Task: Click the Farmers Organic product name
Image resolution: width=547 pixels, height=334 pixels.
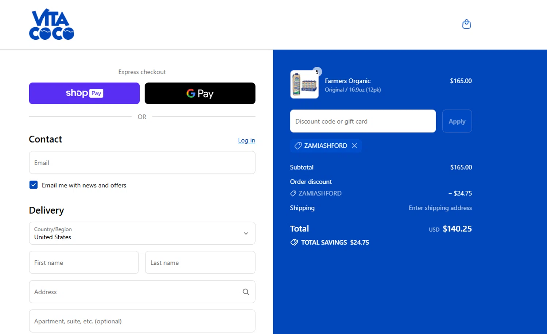Action: [348, 81]
